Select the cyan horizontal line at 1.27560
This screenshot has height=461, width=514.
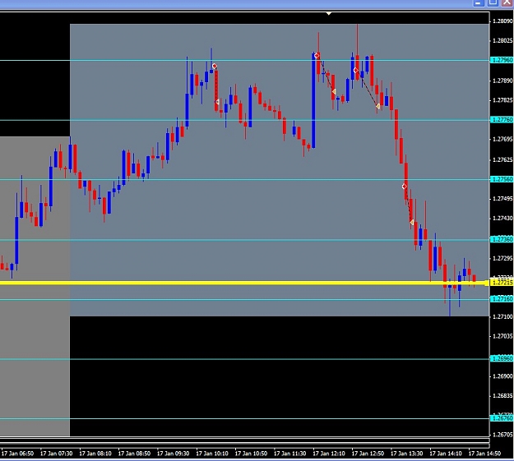pyautogui.click(x=244, y=179)
